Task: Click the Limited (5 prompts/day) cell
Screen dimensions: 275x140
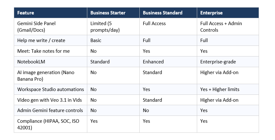Action: coord(105,27)
